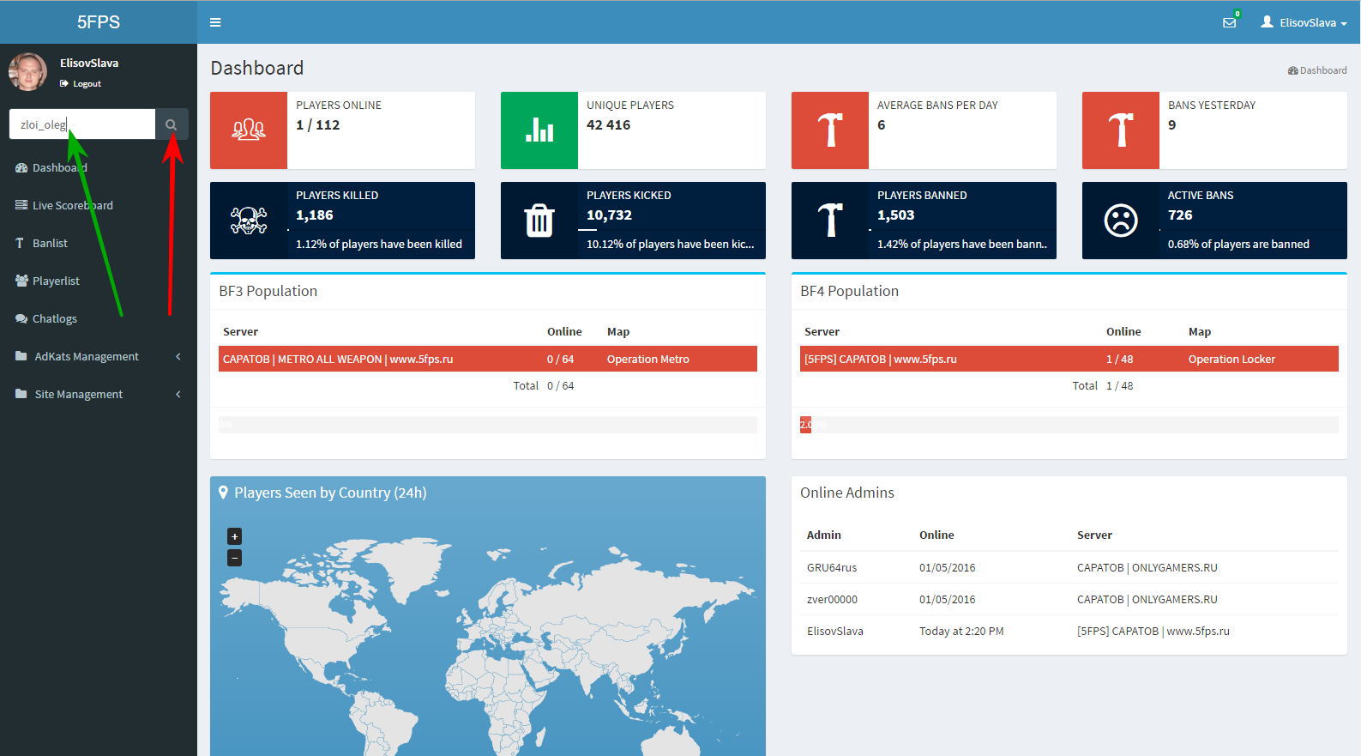Click the Operation Locker map cell
The height and width of the screenshot is (756, 1361).
[1232, 359]
